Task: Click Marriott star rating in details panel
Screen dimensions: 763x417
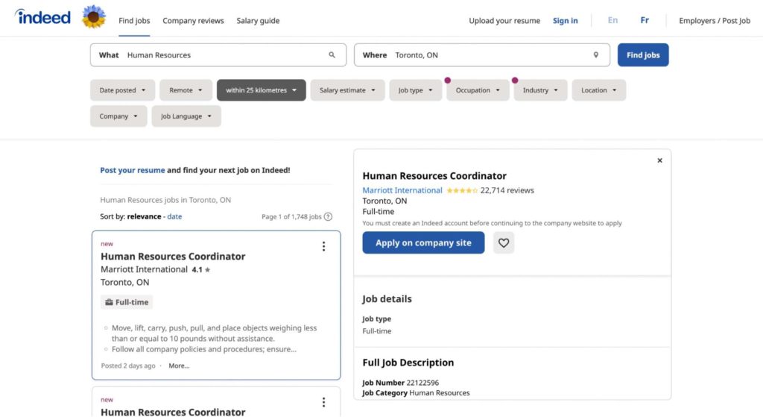Action: point(462,190)
